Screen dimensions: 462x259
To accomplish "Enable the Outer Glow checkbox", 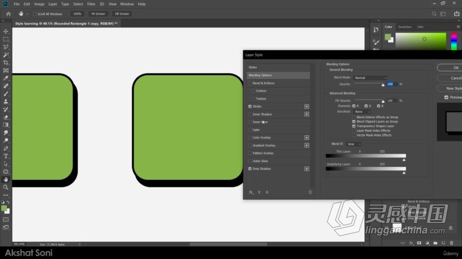I will click(x=250, y=161).
